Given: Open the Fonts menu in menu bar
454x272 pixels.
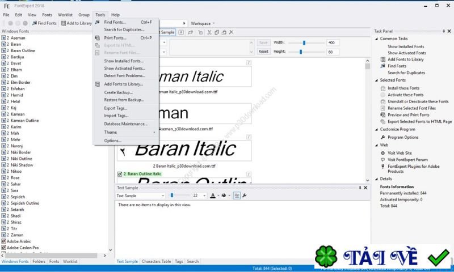Looking at the screenshot, I should pyautogui.click(x=47, y=15).
